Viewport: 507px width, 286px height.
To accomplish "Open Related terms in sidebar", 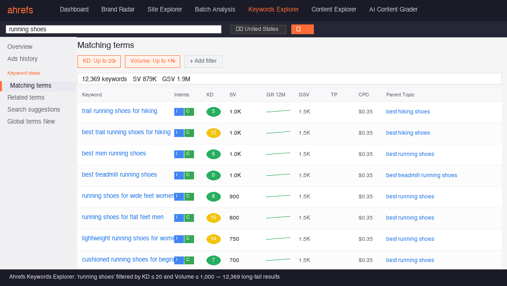I will coord(26,97).
